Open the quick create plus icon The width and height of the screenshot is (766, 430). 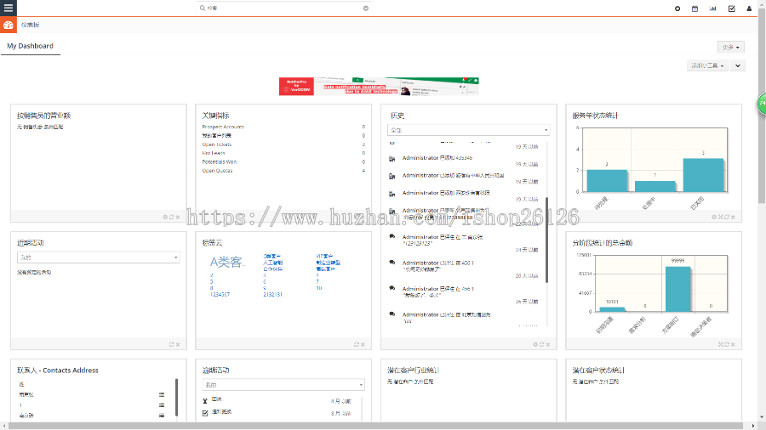[x=677, y=8]
